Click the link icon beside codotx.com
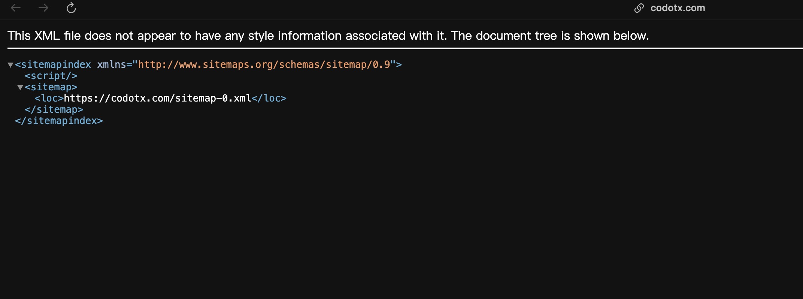Viewport: 803px width, 299px height. (x=639, y=8)
